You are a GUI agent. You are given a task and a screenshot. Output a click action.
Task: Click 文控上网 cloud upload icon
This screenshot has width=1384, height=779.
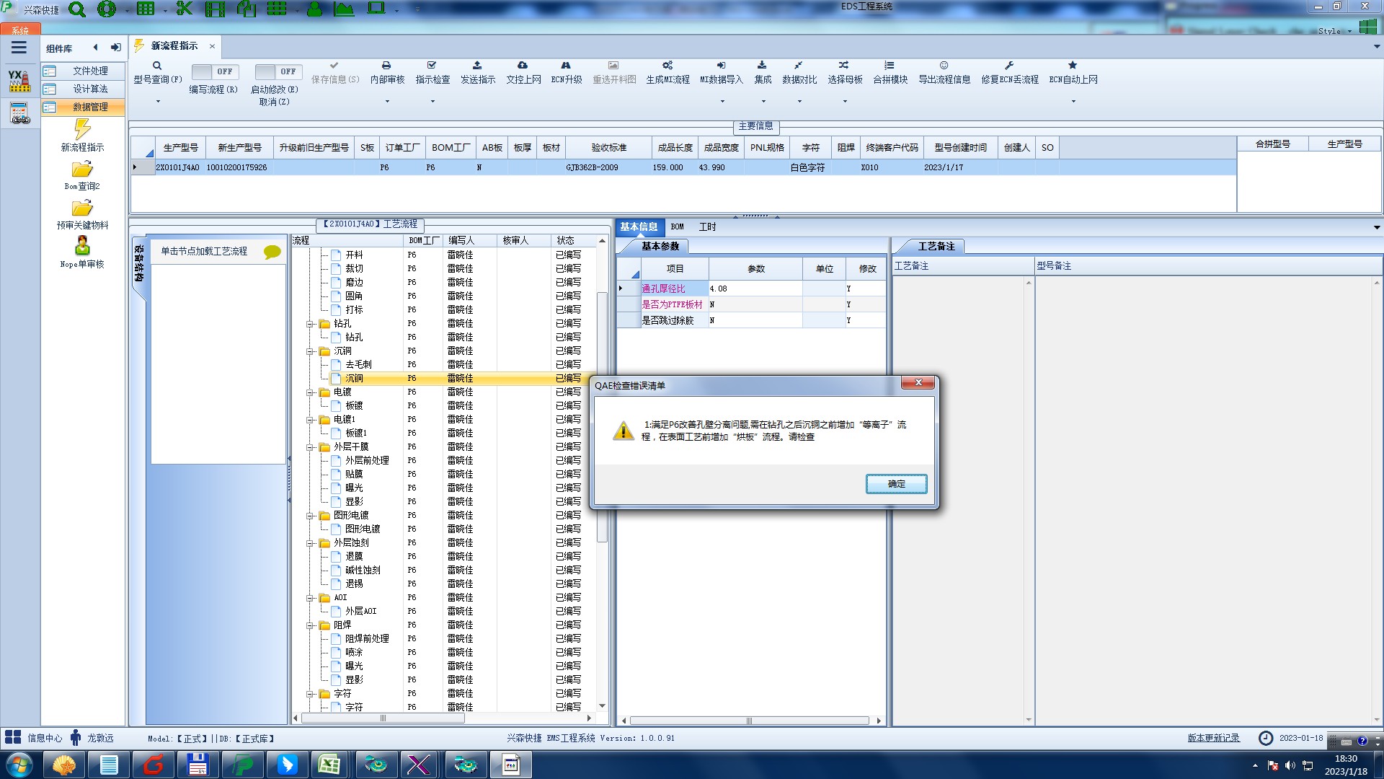click(523, 66)
